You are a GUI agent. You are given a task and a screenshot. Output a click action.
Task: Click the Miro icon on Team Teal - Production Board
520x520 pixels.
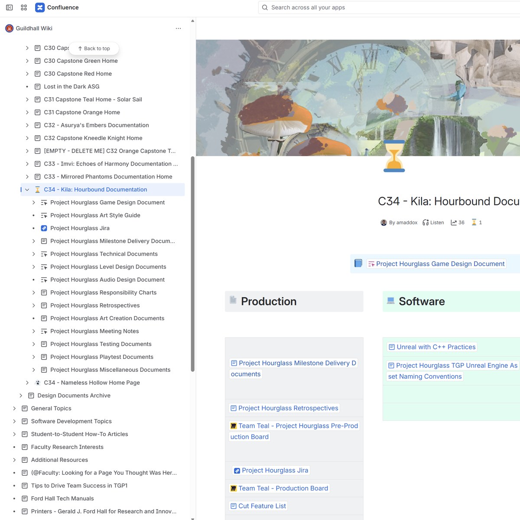click(x=234, y=488)
